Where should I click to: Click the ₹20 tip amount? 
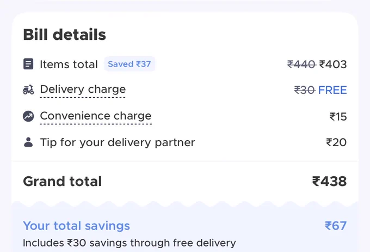pyautogui.click(x=336, y=142)
